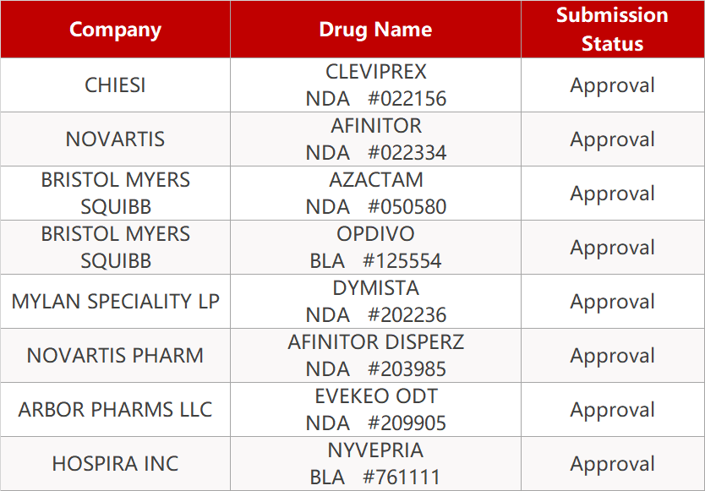Click the AZACTAM NDA #050580 cell
The width and height of the screenshot is (705, 491).
coord(375,194)
